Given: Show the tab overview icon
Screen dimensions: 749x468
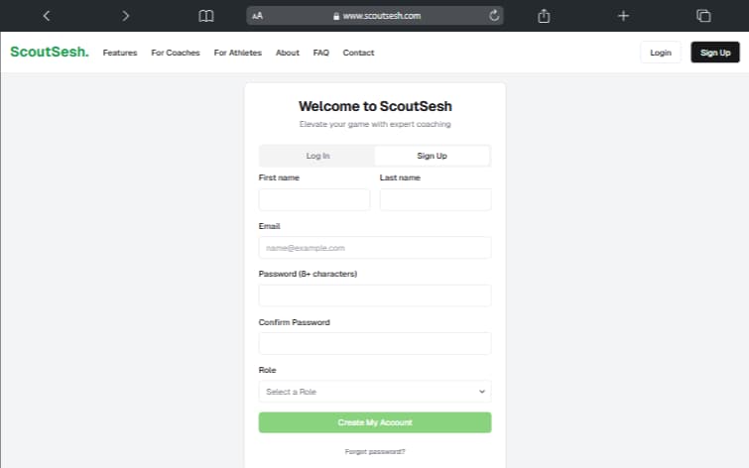Looking at the screenshot, I should pyautogui.click(x=703, y=16).
